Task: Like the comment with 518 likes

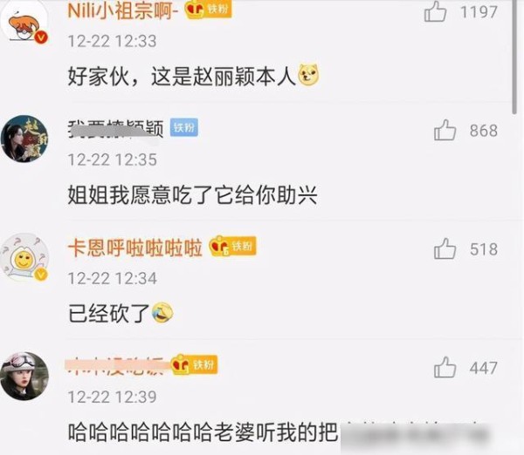Action: (x=445, y=248)
